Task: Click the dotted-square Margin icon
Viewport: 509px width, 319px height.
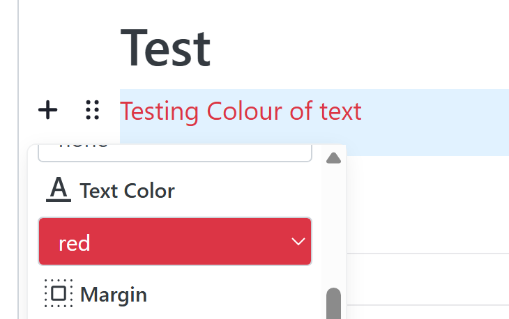Action: click(x=59, y=293)
